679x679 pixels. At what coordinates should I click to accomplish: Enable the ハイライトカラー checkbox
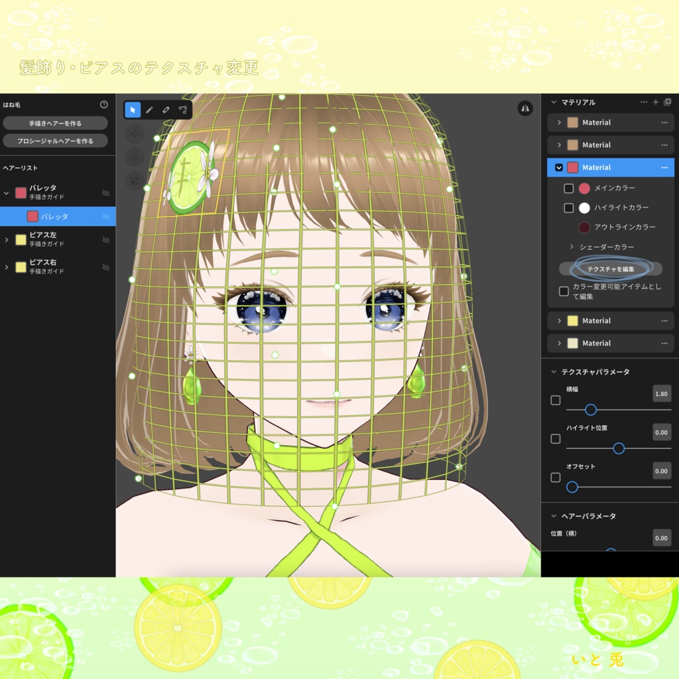coord(568,208)
